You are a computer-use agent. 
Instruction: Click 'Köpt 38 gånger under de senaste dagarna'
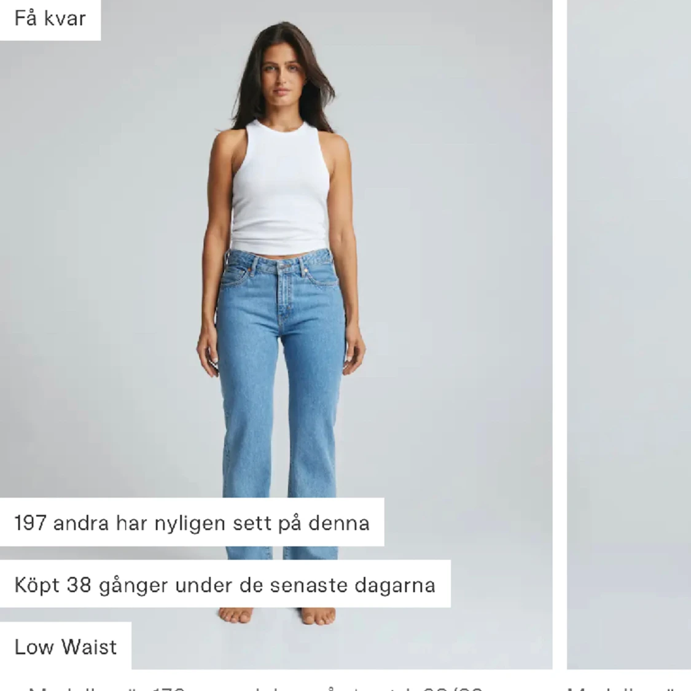tap(225, 584)
